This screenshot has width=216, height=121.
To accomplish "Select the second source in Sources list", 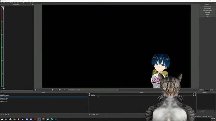I will [x=142, y=95].
